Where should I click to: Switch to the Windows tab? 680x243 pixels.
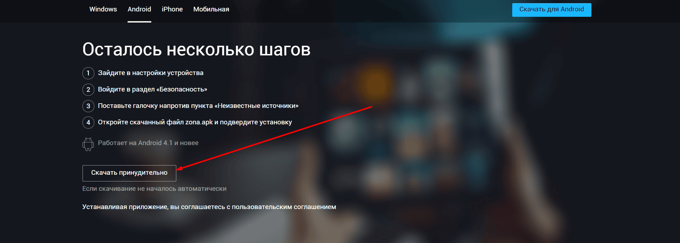pyautogui.click(x=103, y=9)
